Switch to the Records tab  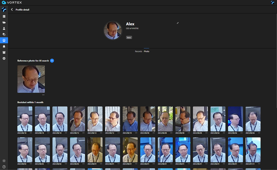pos(138,51)
